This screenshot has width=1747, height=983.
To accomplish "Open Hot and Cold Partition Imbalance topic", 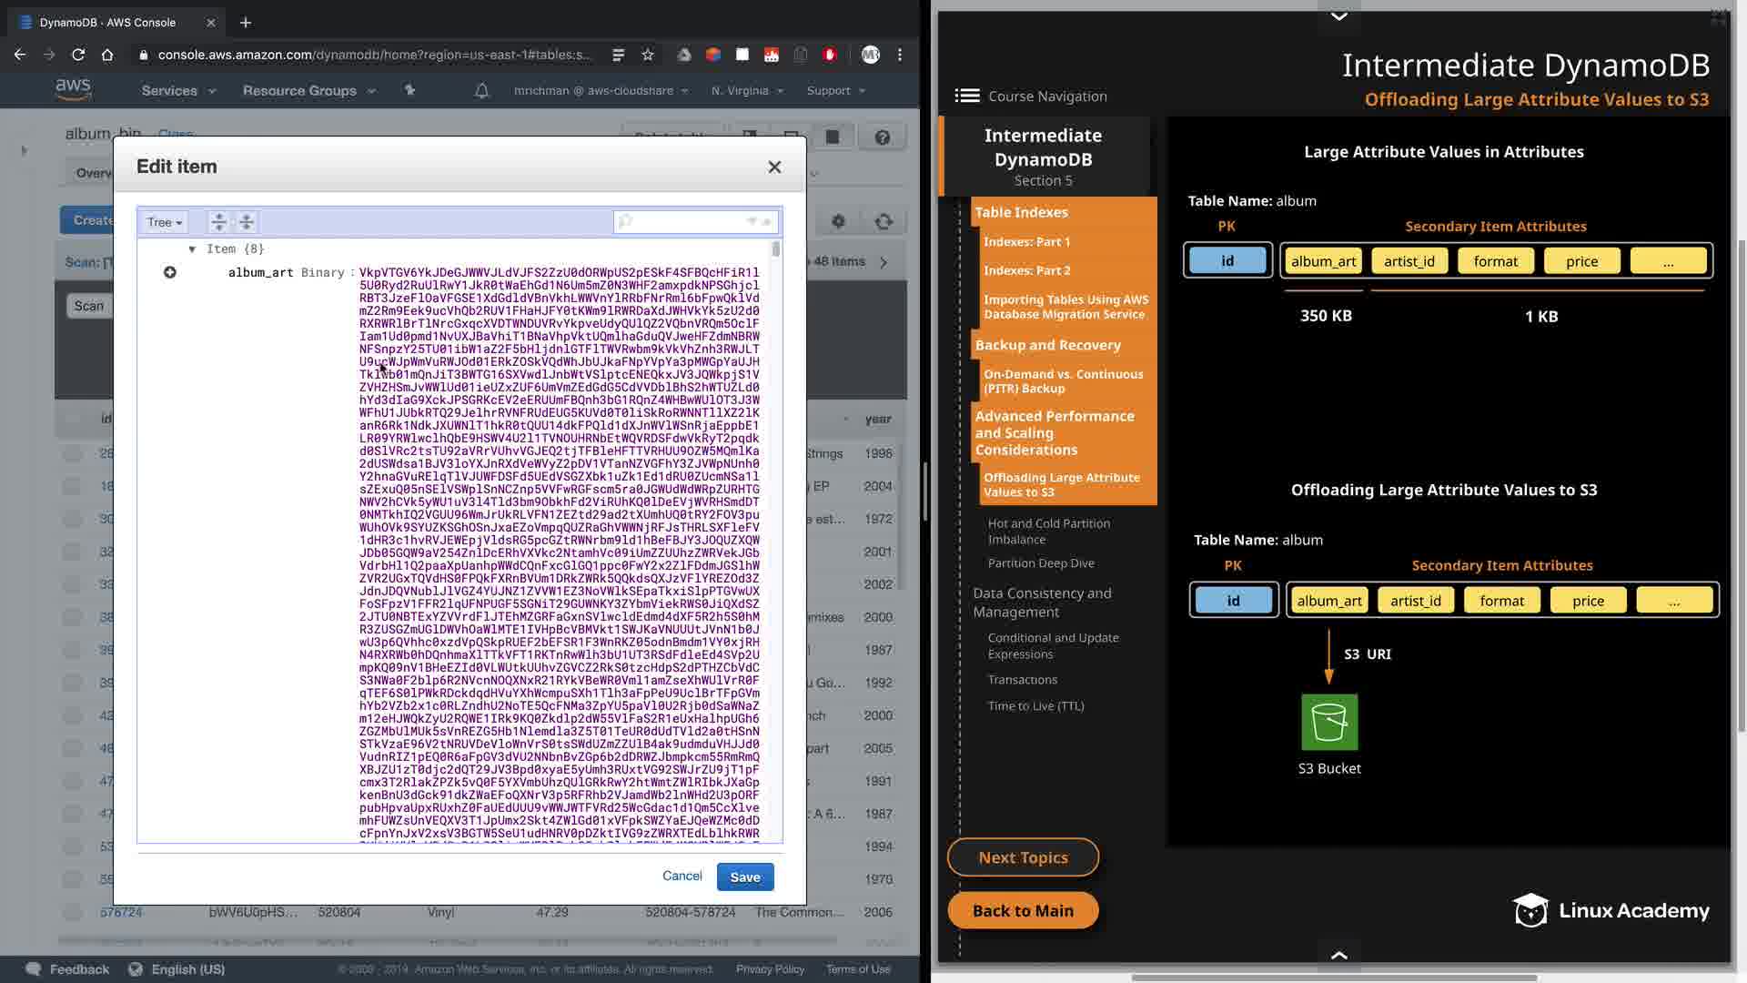I will 1048,531.
